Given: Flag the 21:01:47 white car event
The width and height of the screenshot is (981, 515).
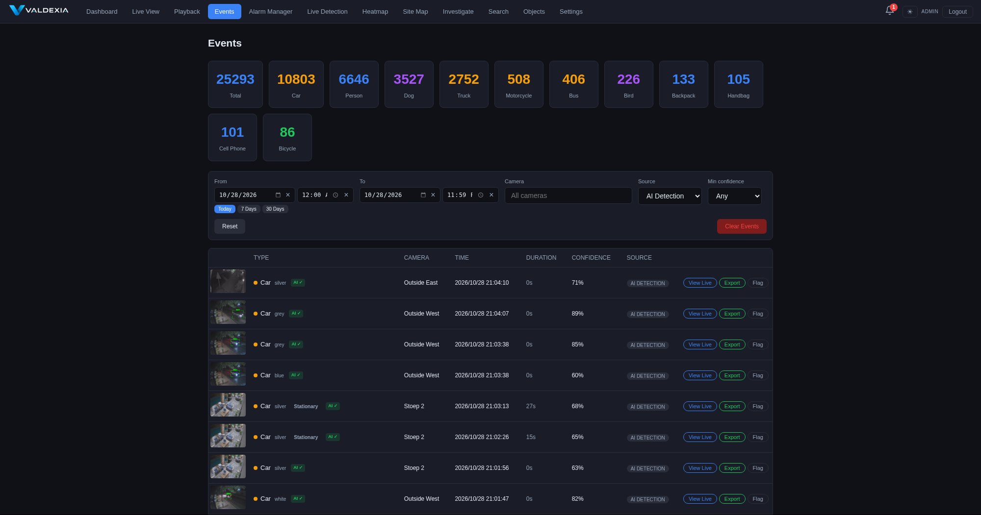Looking at the screenshot, I should (758, 499).
